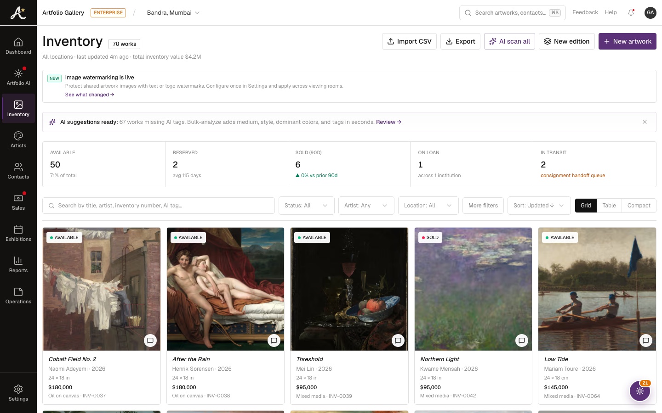The width and height of the screenshot is (662, 413).
Task: Click the Low Tide title text
Action: 556,359
